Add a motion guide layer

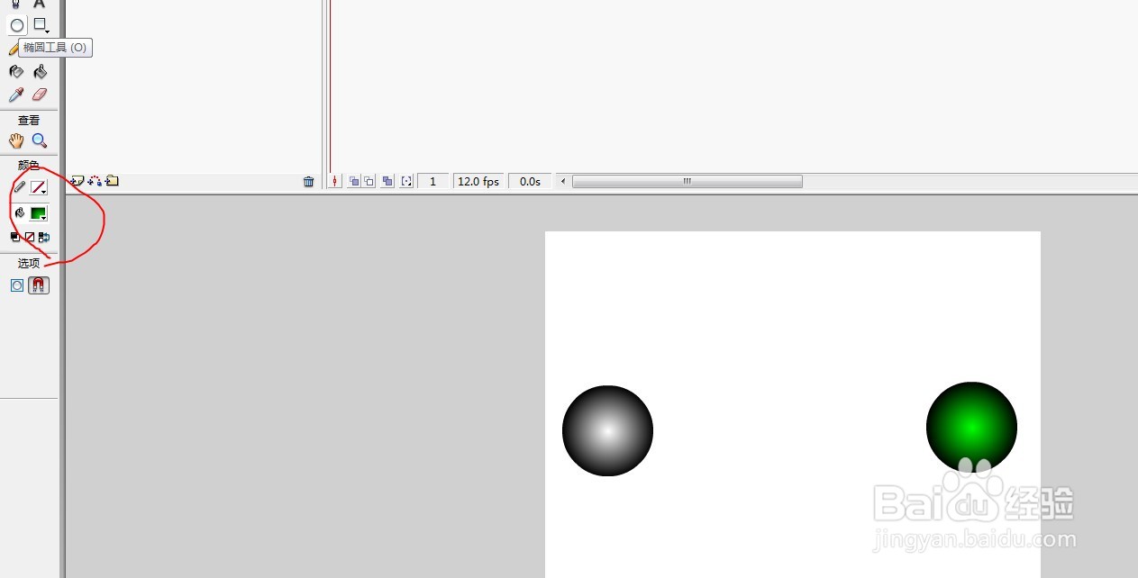pos(95,181)
